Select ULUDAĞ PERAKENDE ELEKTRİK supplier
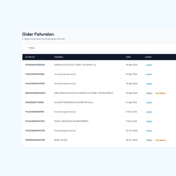Screen dimensions: 176x176 pos(74,102)
